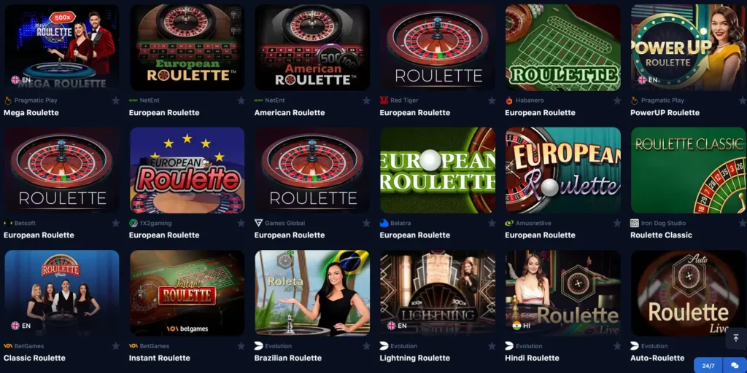Click the Roulette Classic title link
This screenshot has height=373, width=747.
point(661,235)
